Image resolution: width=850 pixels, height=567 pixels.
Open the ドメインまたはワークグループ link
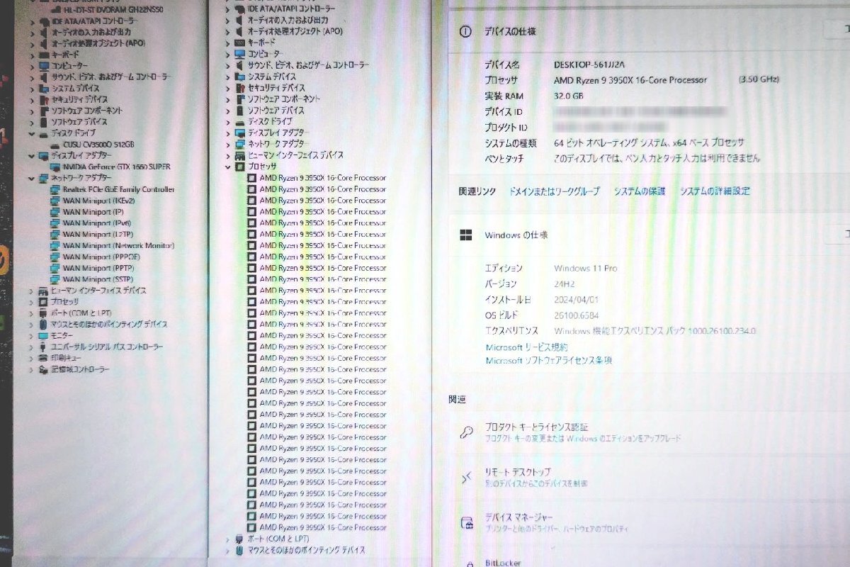(555, 191)
